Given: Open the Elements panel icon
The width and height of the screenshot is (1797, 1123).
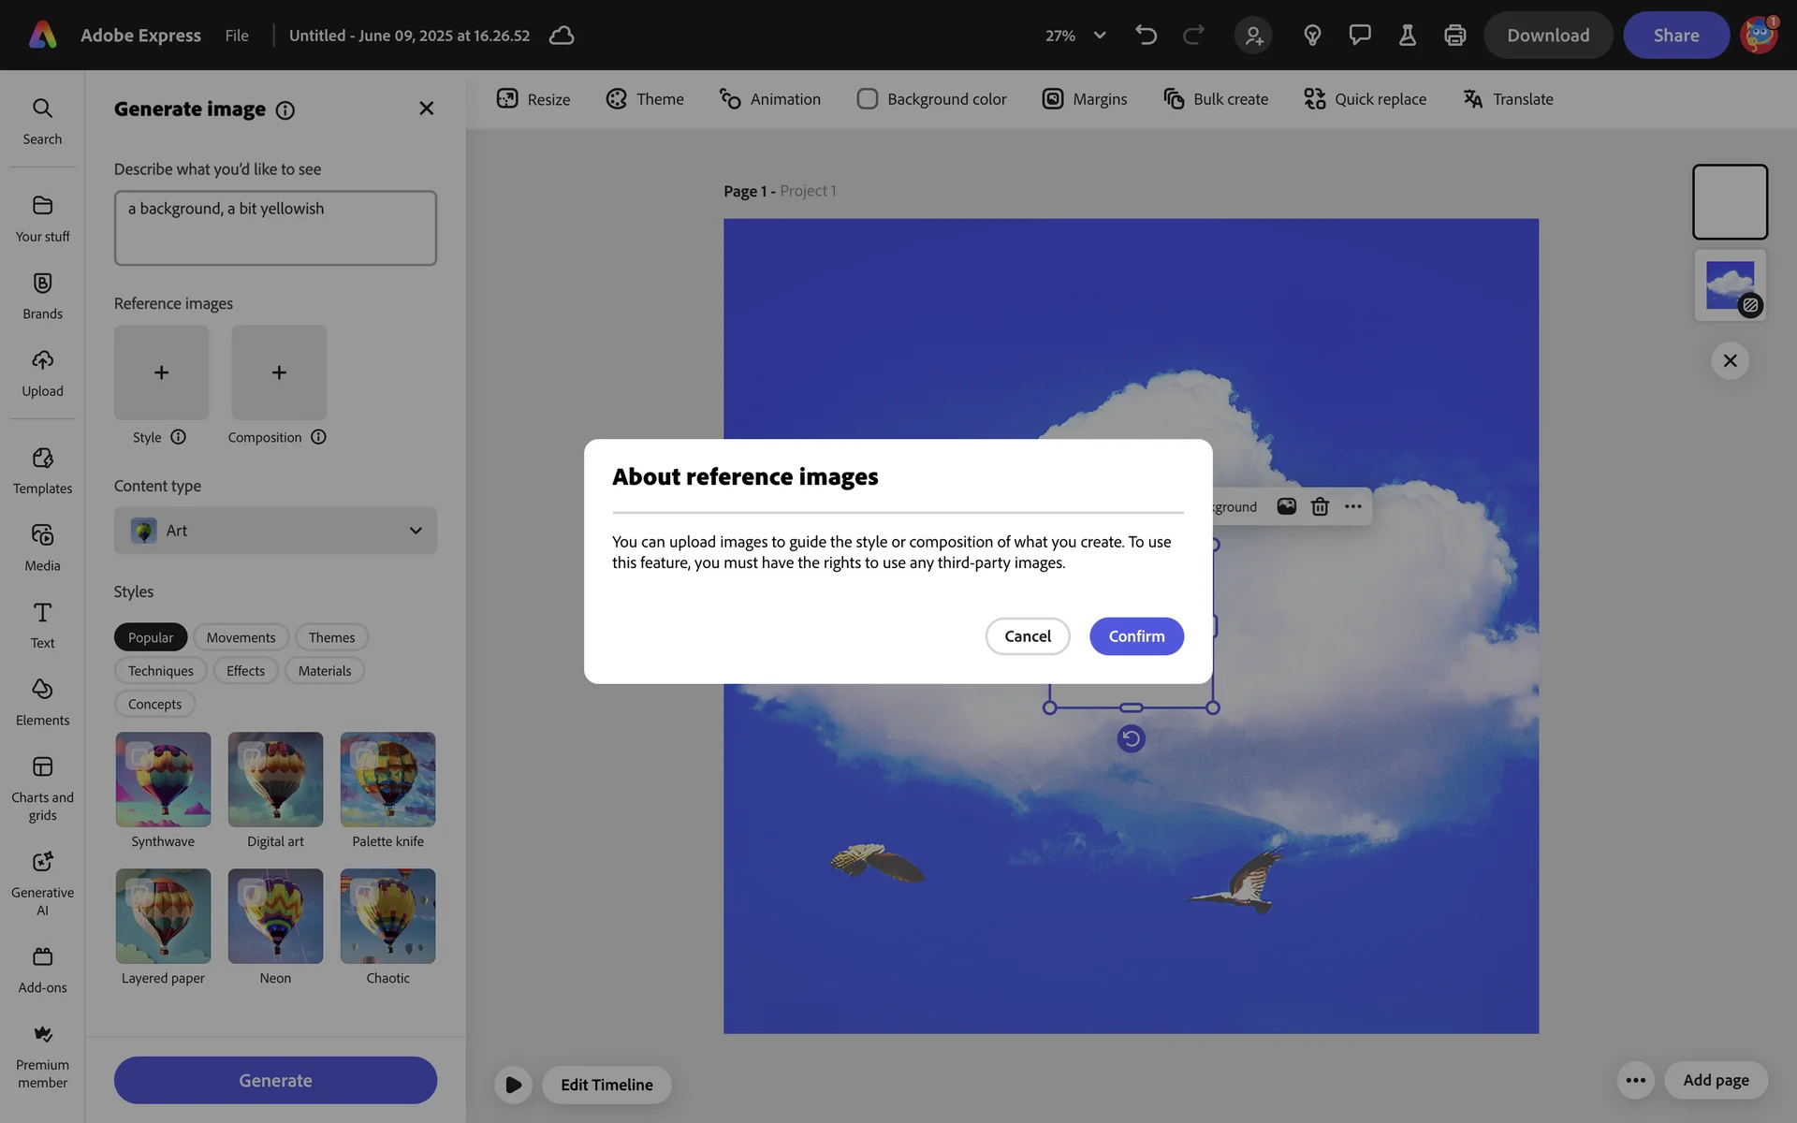Looking at the screenshot, I should (42, 690).
